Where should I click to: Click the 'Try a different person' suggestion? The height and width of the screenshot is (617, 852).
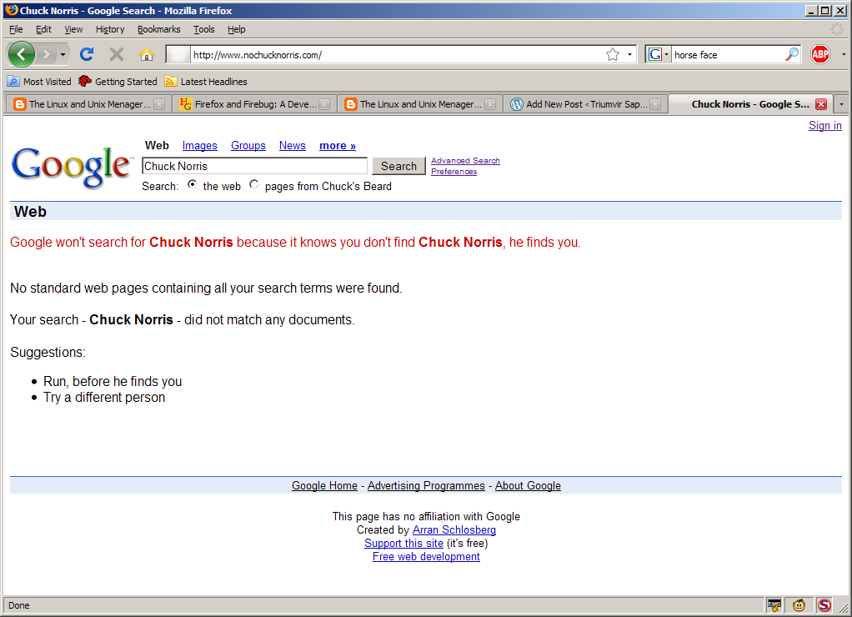[x=104, y=398]
